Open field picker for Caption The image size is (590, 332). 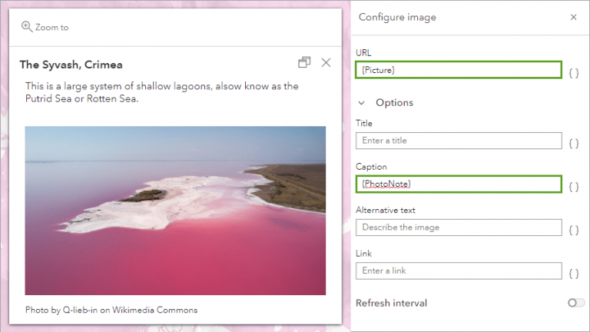[574, 187]
